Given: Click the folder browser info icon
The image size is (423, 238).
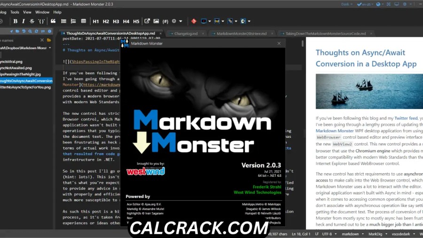Looking at the screenshot, I should (49, 32).
